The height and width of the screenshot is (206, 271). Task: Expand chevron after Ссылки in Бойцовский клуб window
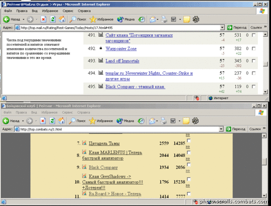pyautogui.click(x=264, y=128)
